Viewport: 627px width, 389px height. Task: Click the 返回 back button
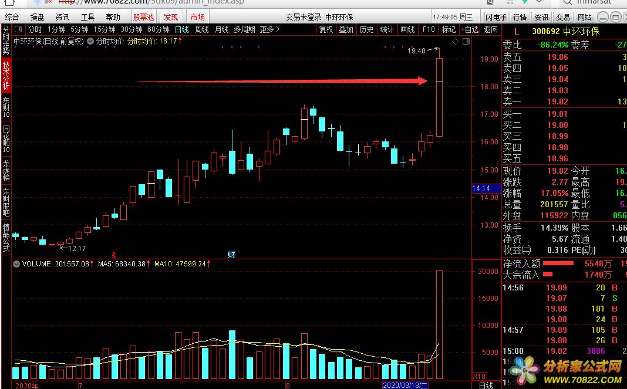click(491, 29)
